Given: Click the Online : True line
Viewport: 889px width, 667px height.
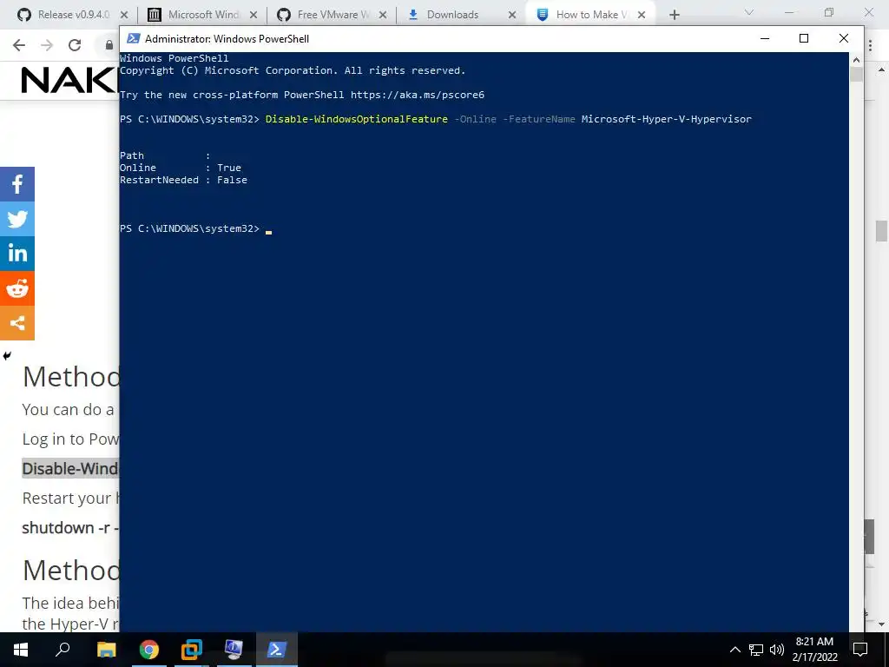Looking at the screenshot, I should pyautogui.click(x=181, y=168).
